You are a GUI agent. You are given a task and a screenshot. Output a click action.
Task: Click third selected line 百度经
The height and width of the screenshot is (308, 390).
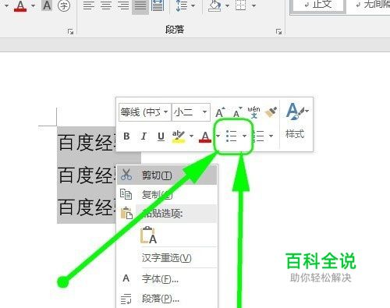point(87,207)
